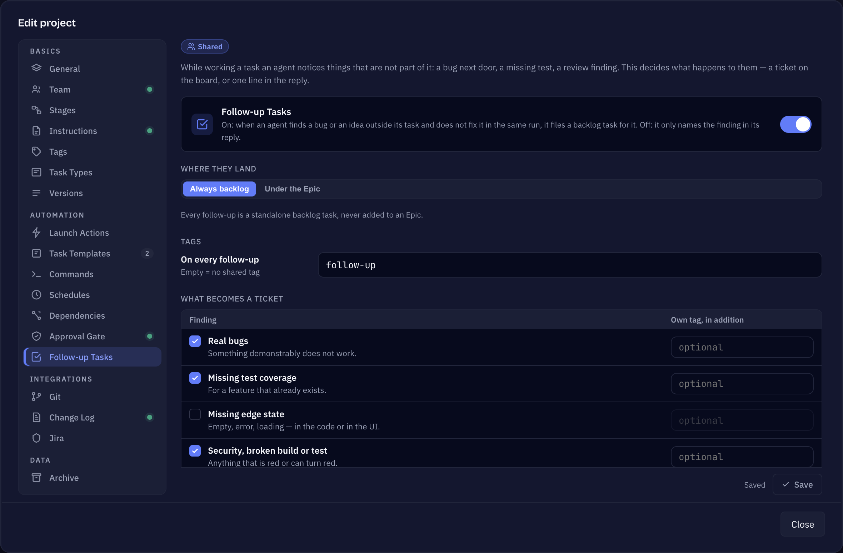Click the 'Own tag, in addition' column header
The image size is (843, 553).
(x=707, y=320)
